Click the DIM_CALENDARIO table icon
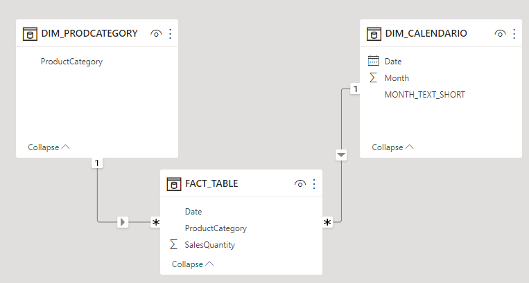 coord(374,34)
